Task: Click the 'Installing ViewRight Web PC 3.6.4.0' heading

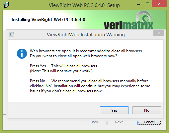Action: [48, 20]
